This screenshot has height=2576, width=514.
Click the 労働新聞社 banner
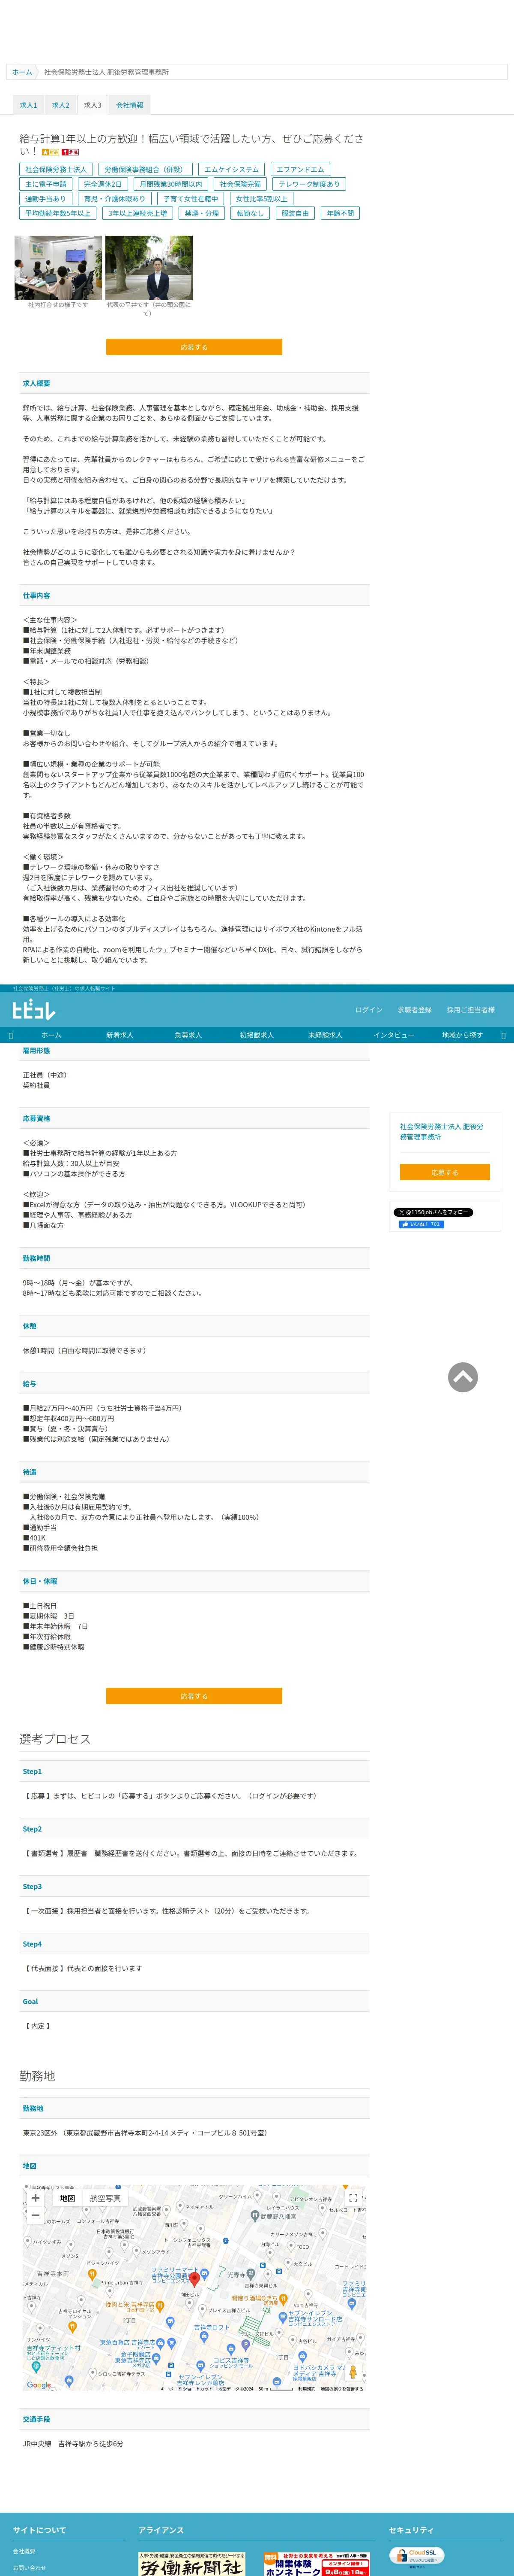click(x=191, y=2563)
